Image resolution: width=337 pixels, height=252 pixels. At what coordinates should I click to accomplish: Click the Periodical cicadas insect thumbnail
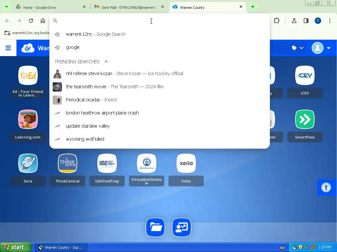tap(57, 100)
